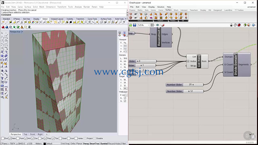Click the Sphere primitive icon in Primitive panel

[x=176, y=18]
